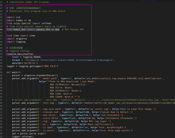The height and width of the screenshot is (138, 175).
Task: Click line number 24 in the gutter
Action: pos(1,30)
